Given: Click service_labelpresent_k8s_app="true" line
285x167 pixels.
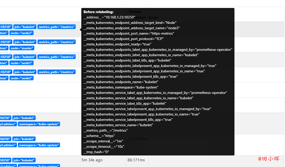Looking at the screenshot, I should tap(128, 120).
